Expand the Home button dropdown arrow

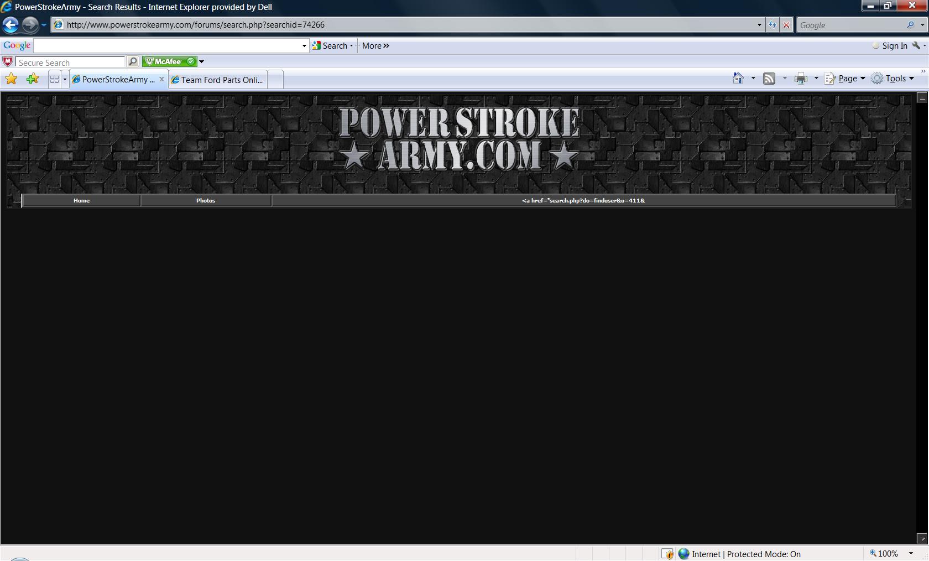753,79
